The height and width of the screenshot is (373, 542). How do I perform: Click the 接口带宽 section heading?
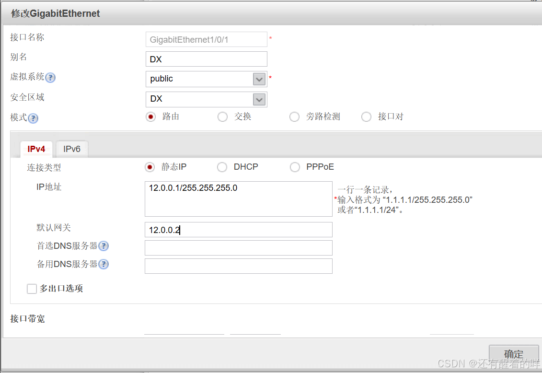27,319
